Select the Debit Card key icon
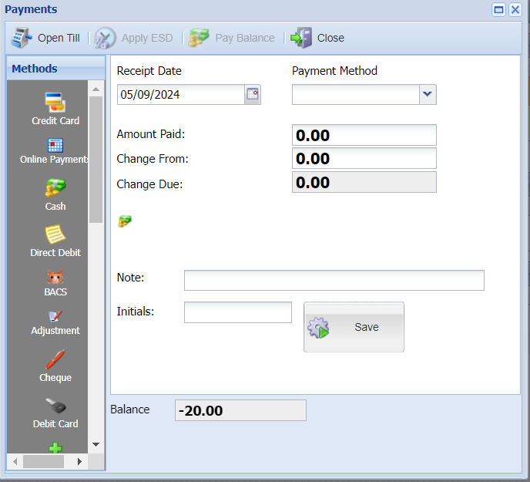Viewport: 530px width, 482px height. pyautogui.click(x=55, y=406)
